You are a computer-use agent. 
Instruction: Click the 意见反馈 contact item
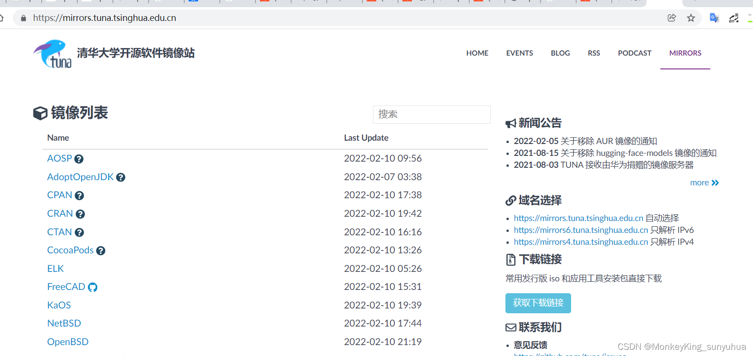pyautogui.click(x=530, y=345)
